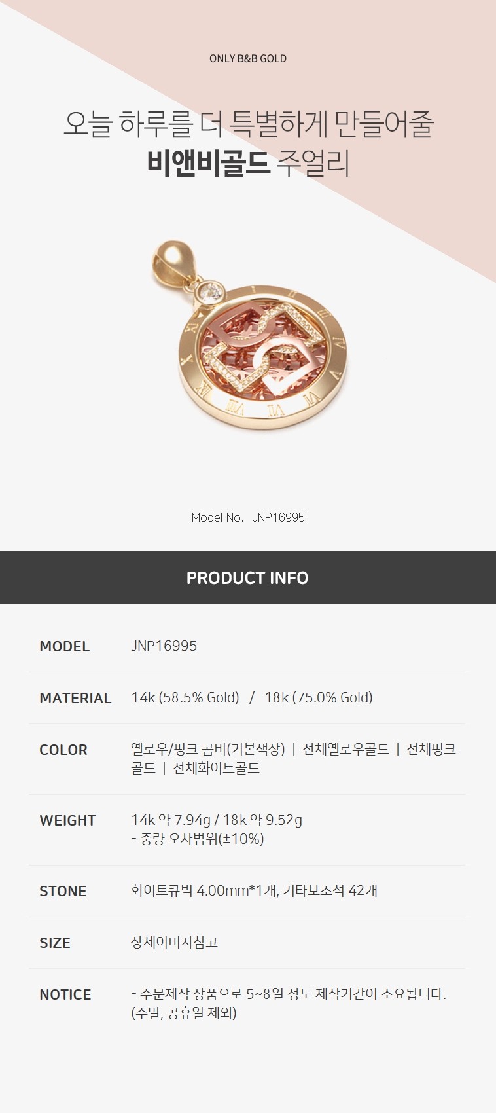Click the WEIGHT row label

point(67,820)
